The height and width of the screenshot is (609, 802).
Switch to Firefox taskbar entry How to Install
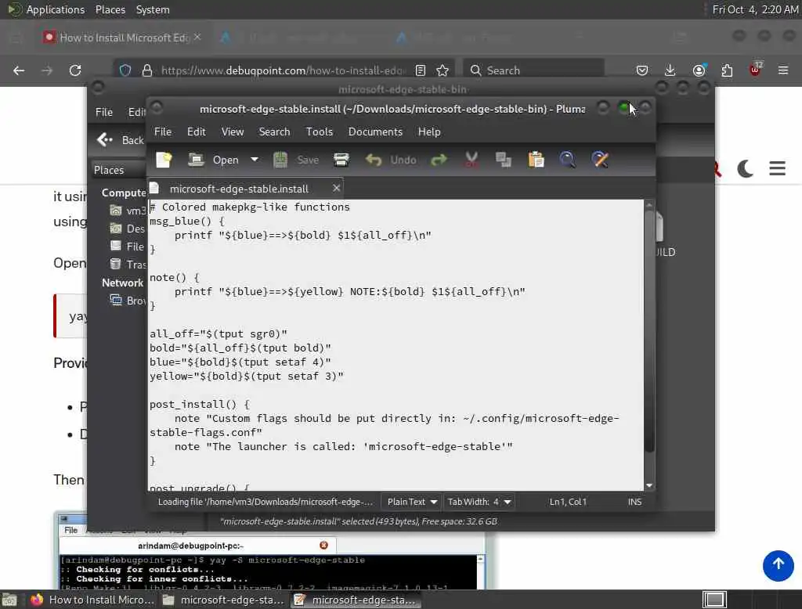(92, 600)
